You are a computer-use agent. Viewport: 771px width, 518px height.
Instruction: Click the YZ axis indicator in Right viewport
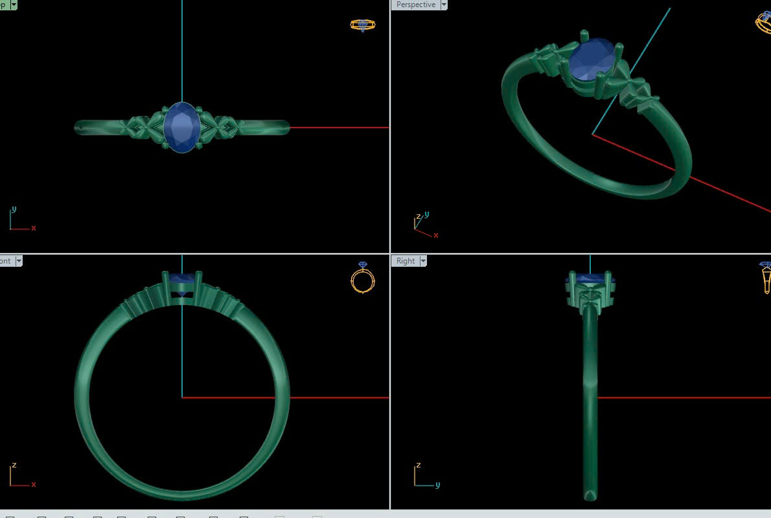[426, 476]
